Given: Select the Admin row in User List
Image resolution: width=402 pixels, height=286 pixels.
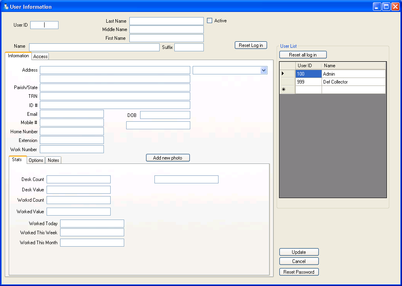Looking at the screenshot, I should pyautogui.click(x=353, y=74).
